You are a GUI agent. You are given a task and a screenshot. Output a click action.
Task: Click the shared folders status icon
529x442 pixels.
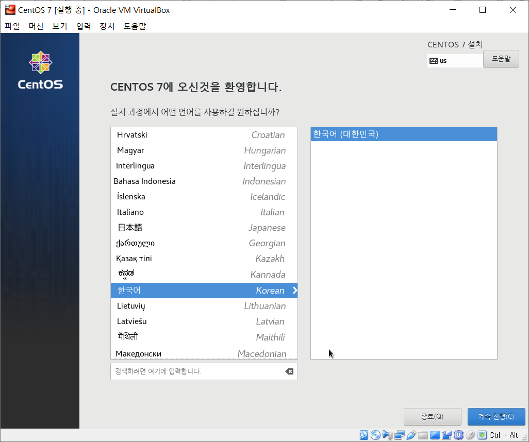(x=423, y=435)
